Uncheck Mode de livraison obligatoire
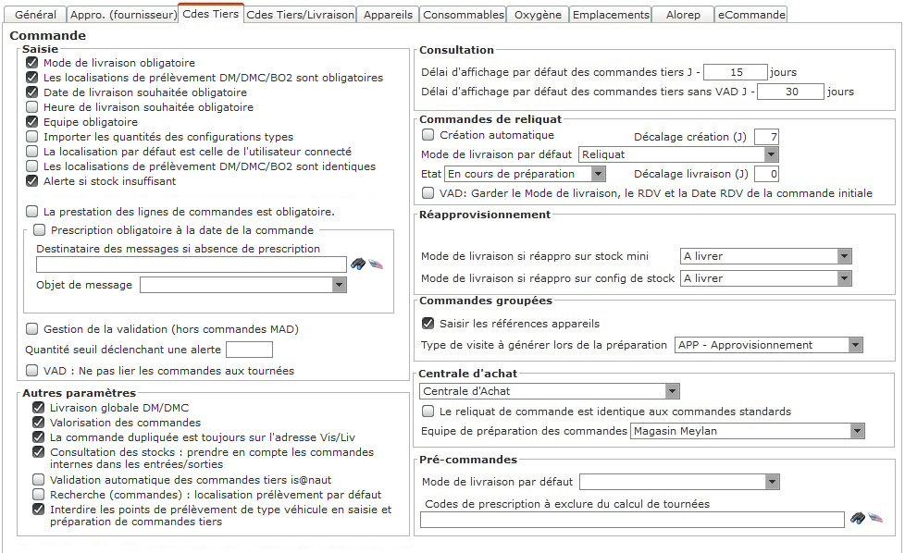The width and height of the screenshot is (905, 553). pos(31,63)
